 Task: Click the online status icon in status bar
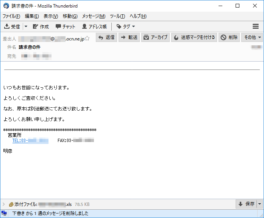point(4,213)
